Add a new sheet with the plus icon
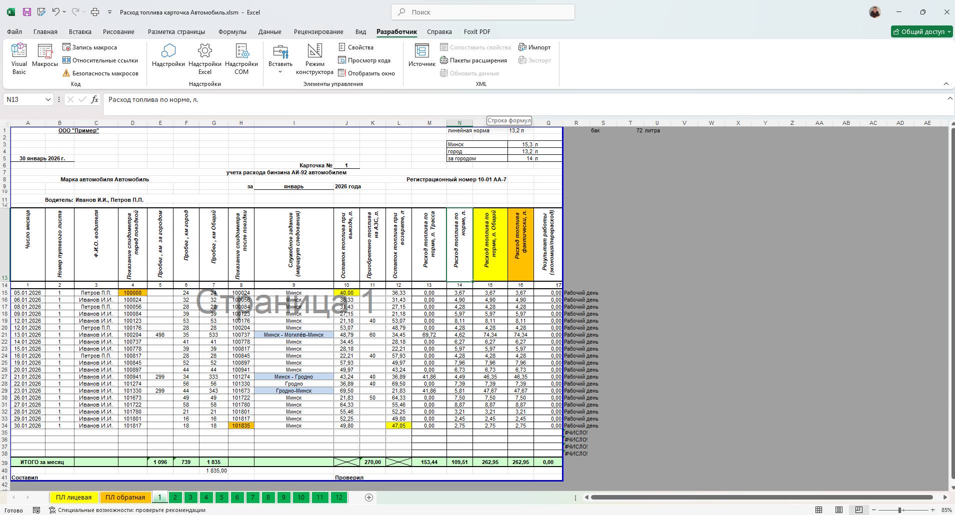 click(x=369, y=498)
